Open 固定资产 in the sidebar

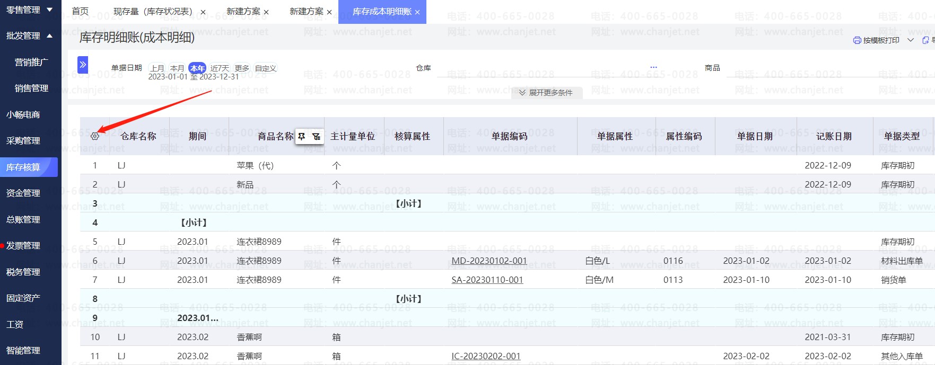tap(23, 298)
